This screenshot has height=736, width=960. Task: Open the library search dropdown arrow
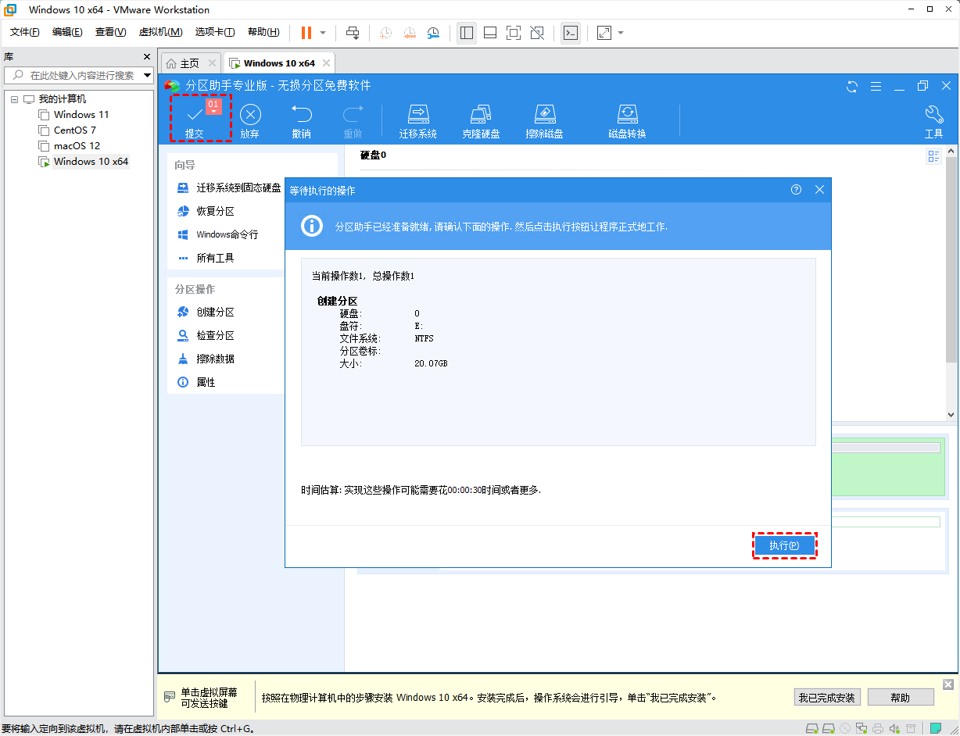[x=147, y=75]
